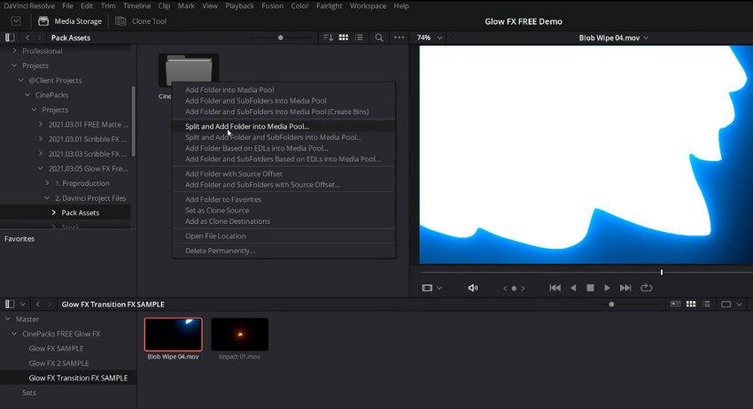Choose Add Folder to Favorites
The image size is (753, 409).
coord(223,199)
